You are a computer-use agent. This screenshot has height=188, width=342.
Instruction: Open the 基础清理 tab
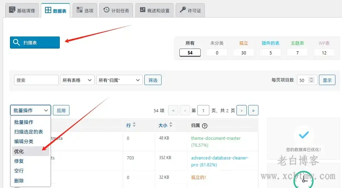click(x=22, y=10)
